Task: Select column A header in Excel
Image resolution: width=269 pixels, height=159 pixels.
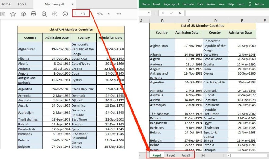Action: coord(141,21)
